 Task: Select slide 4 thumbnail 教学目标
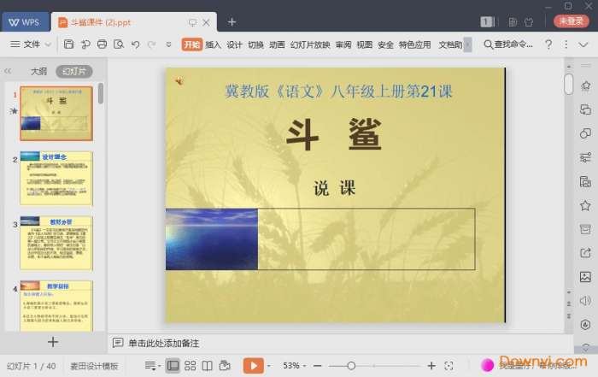pyautogui.click(x=56, y=306)
